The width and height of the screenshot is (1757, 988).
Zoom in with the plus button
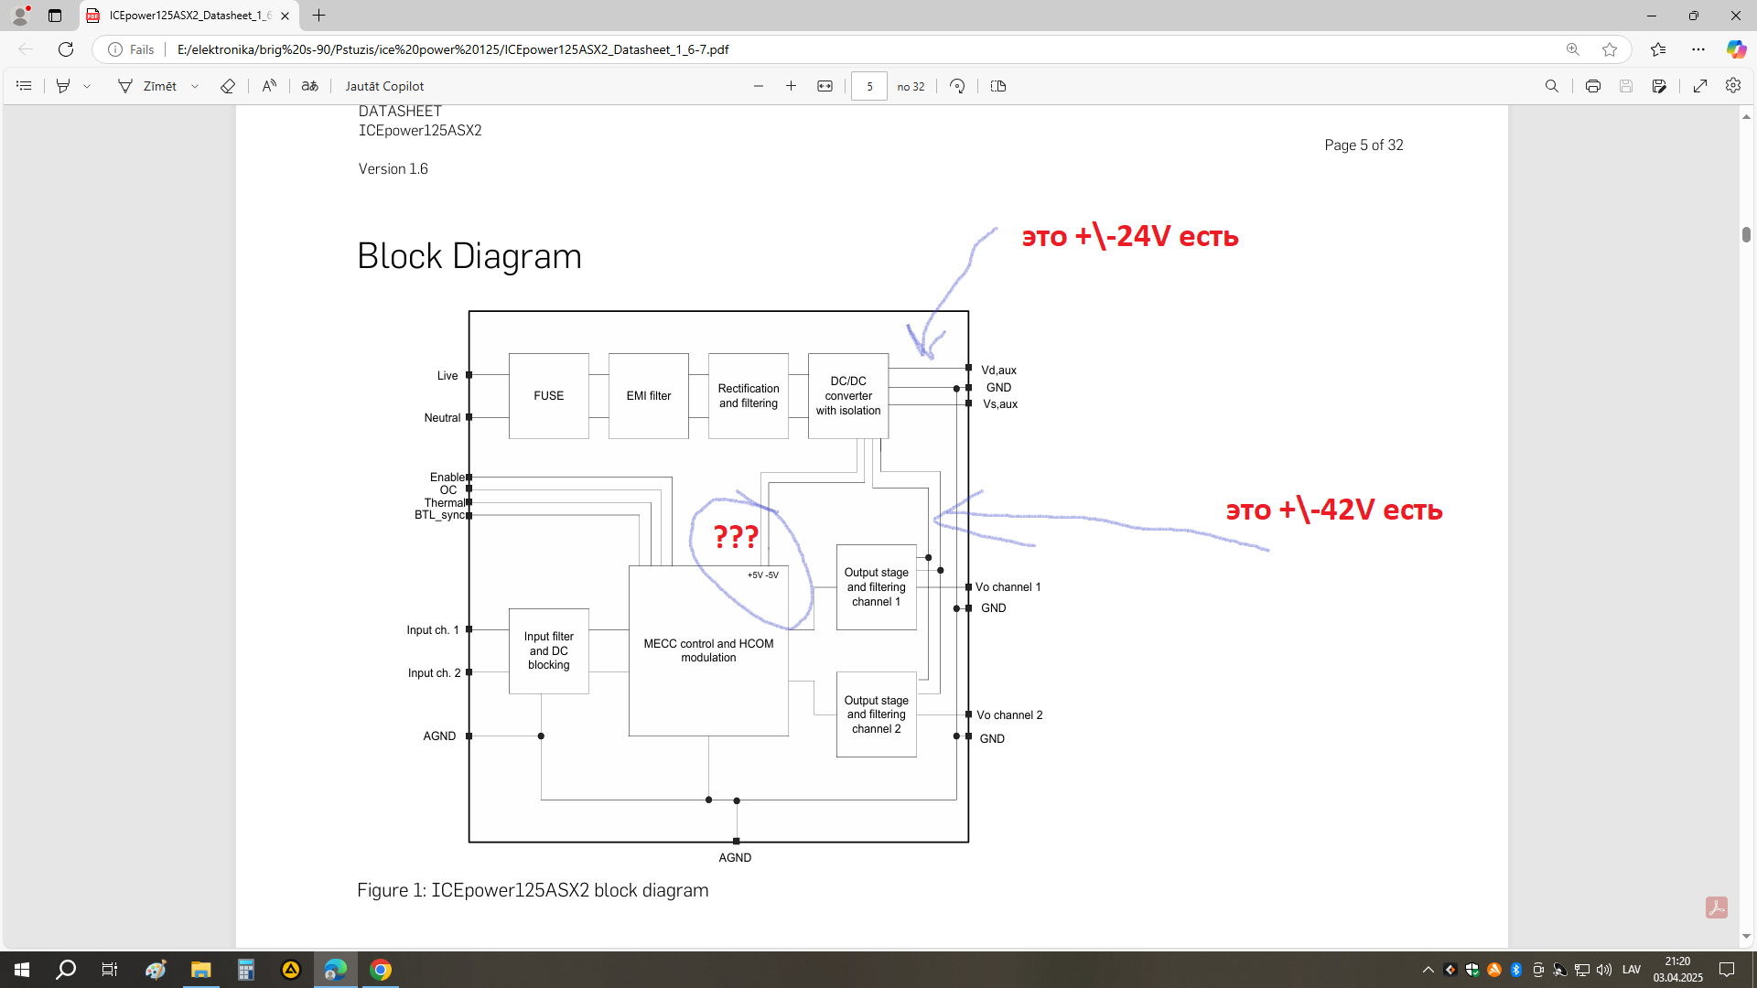point(792,86)
